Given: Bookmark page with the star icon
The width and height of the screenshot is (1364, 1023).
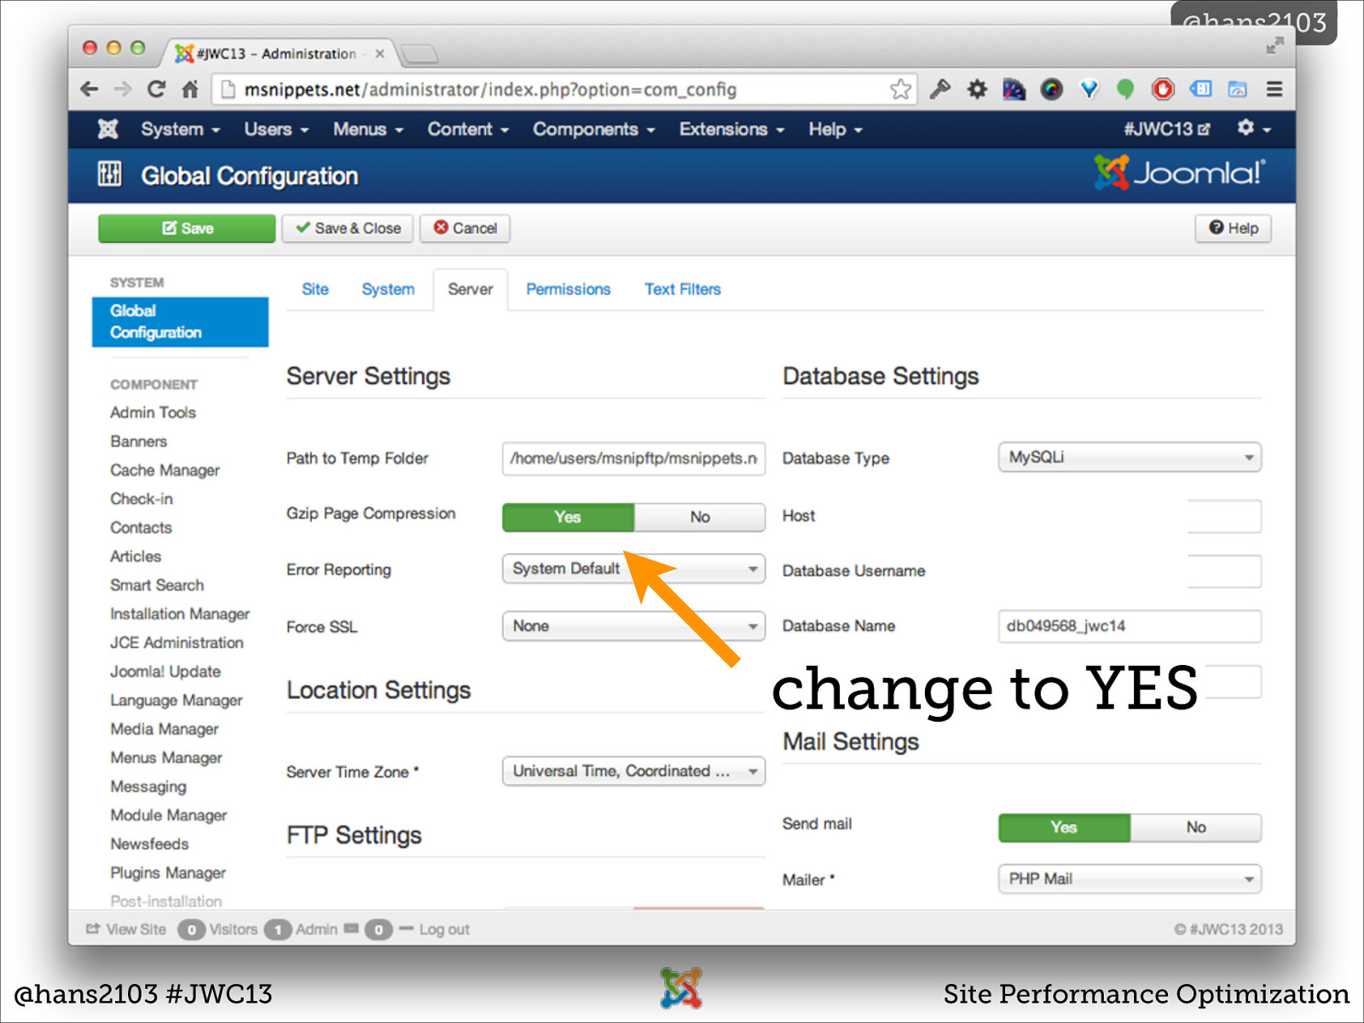Looking at the screenshot, I should (900, 89).
